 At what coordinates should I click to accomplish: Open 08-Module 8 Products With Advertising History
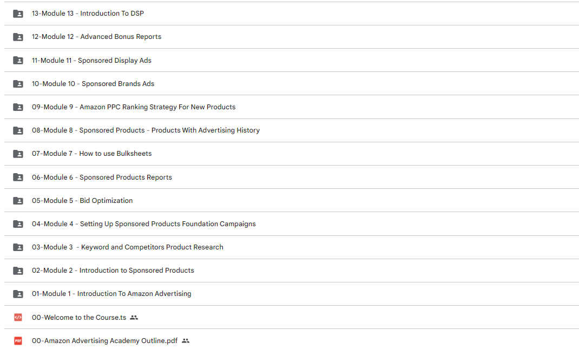click(x=146, y=130)
